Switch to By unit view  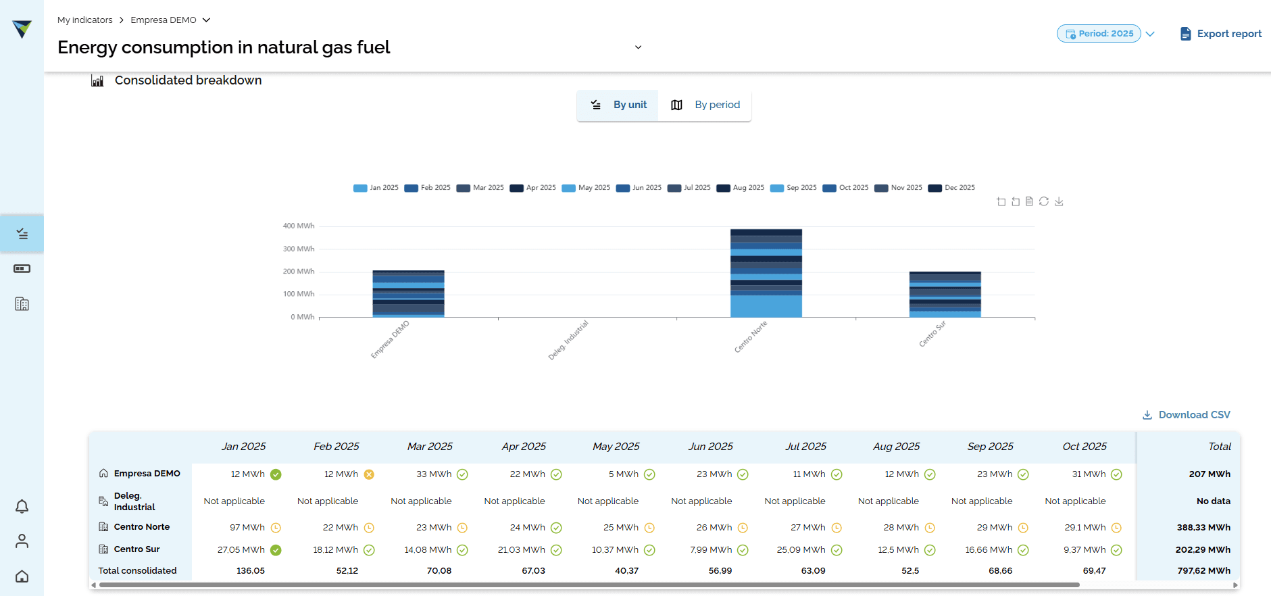pos(618,105)
